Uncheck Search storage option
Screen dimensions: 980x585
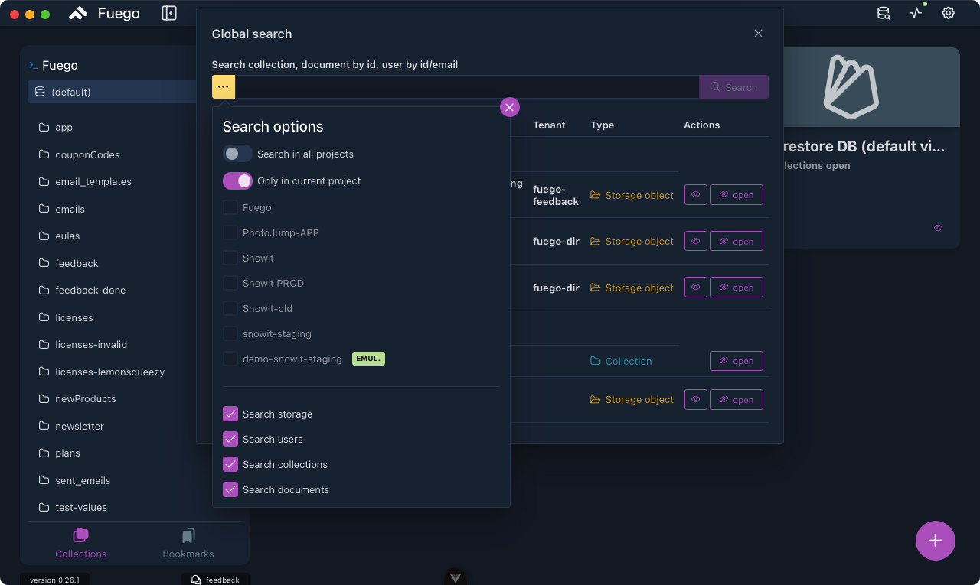pos(230,414)
